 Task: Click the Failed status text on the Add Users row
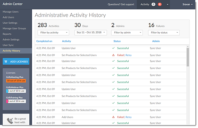tap(120, 117)
